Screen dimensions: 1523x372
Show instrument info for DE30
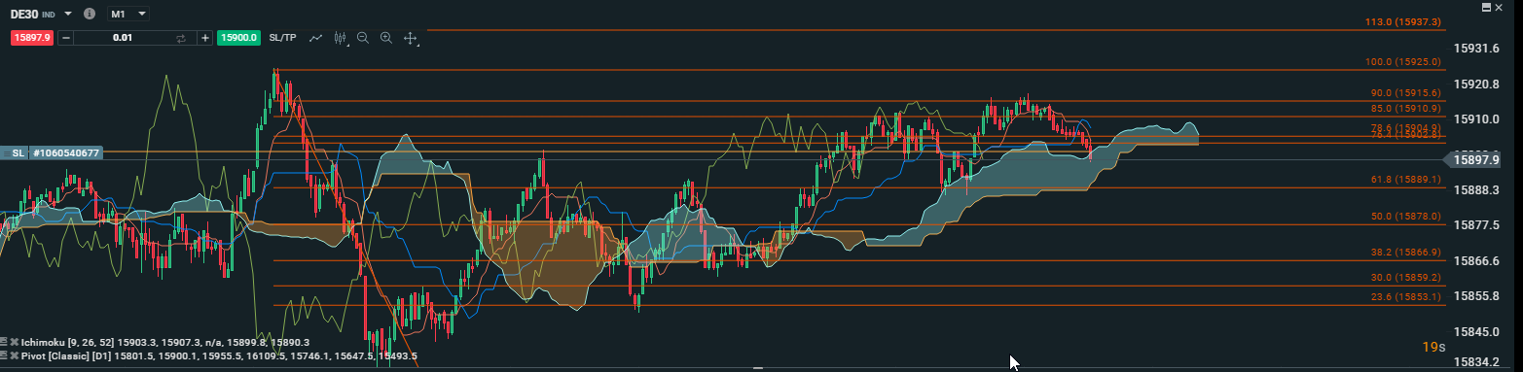tap(90, 15)
